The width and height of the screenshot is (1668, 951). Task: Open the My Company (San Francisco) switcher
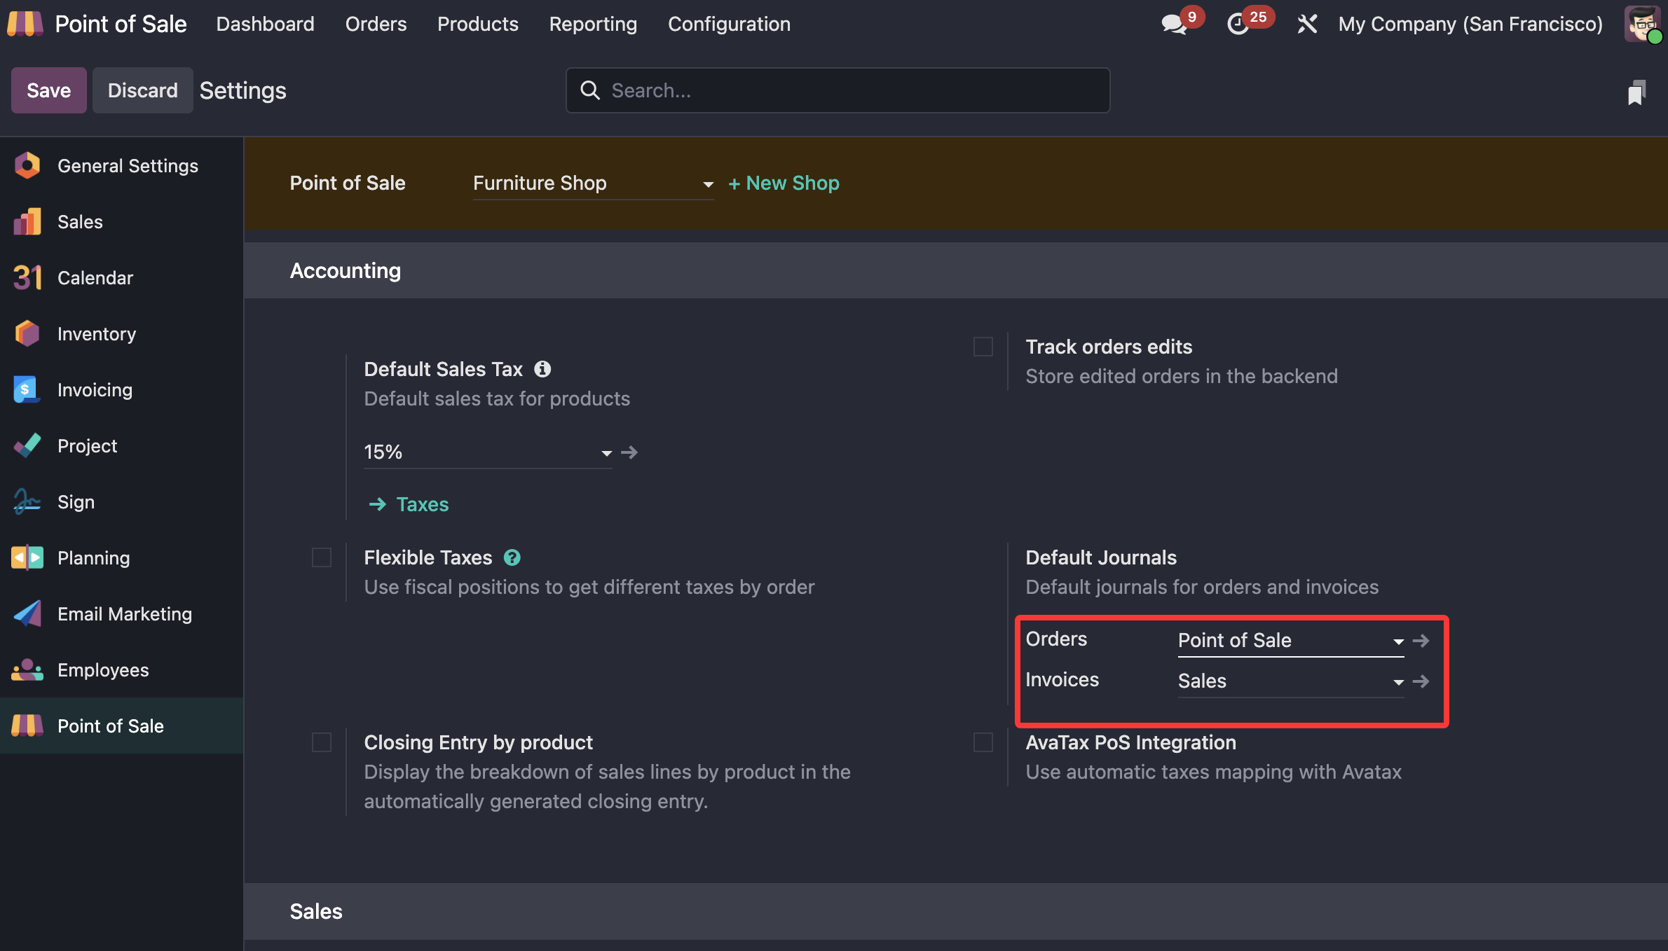[x=1470, y=25]
